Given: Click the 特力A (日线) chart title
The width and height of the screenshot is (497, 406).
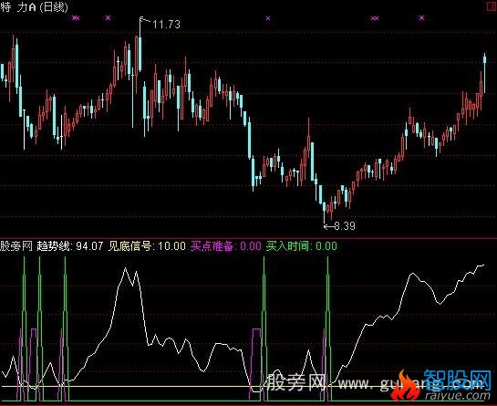Looking at the screenshot, I should (34, 7).
